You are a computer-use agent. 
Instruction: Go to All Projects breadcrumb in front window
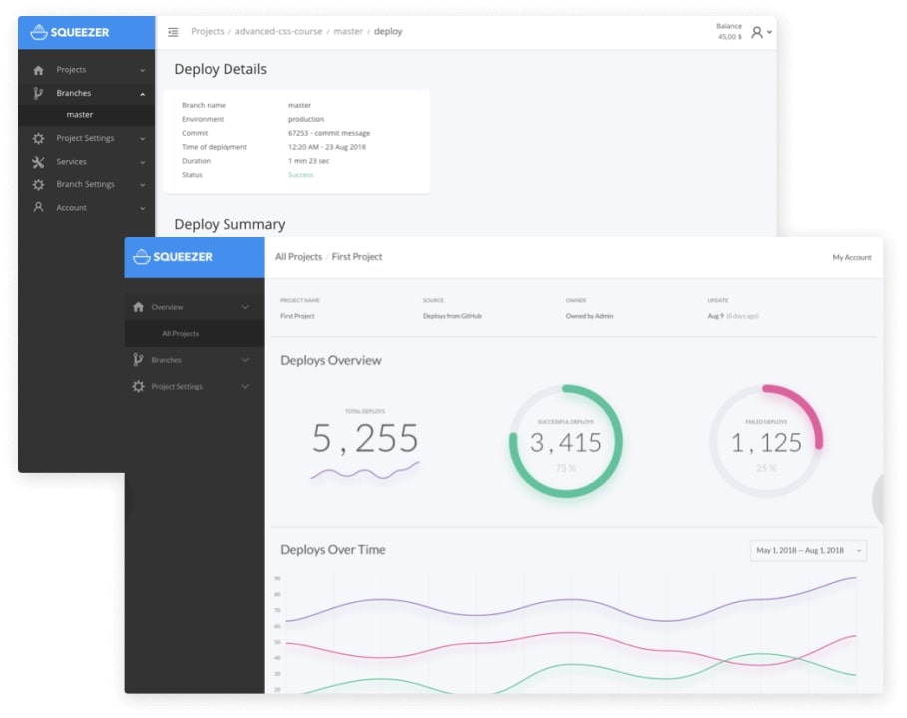298,256
